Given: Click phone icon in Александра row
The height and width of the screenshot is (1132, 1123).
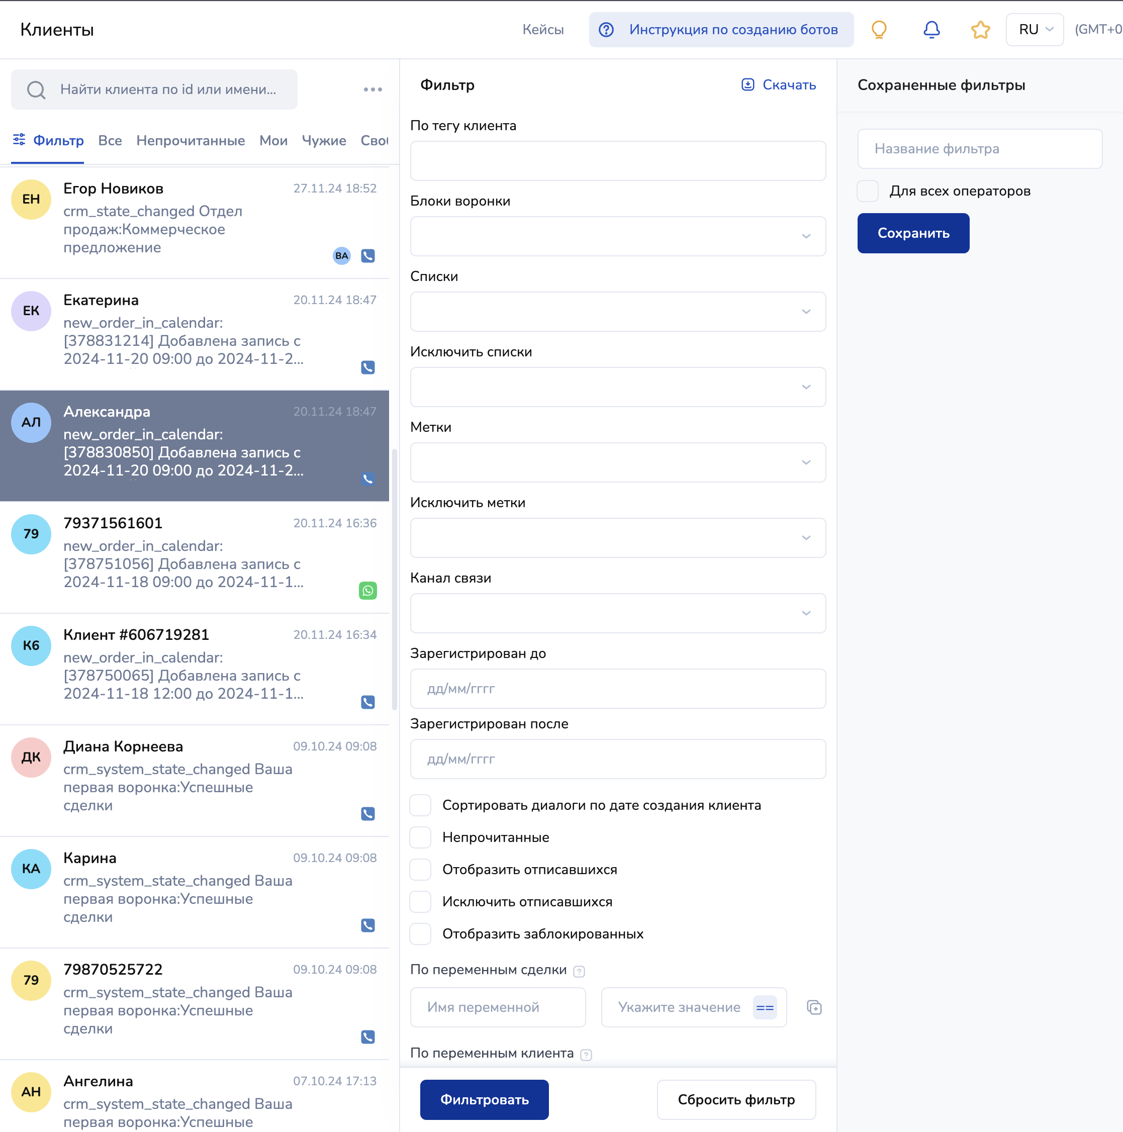Looking at the screenshot, I should [368, 479].
